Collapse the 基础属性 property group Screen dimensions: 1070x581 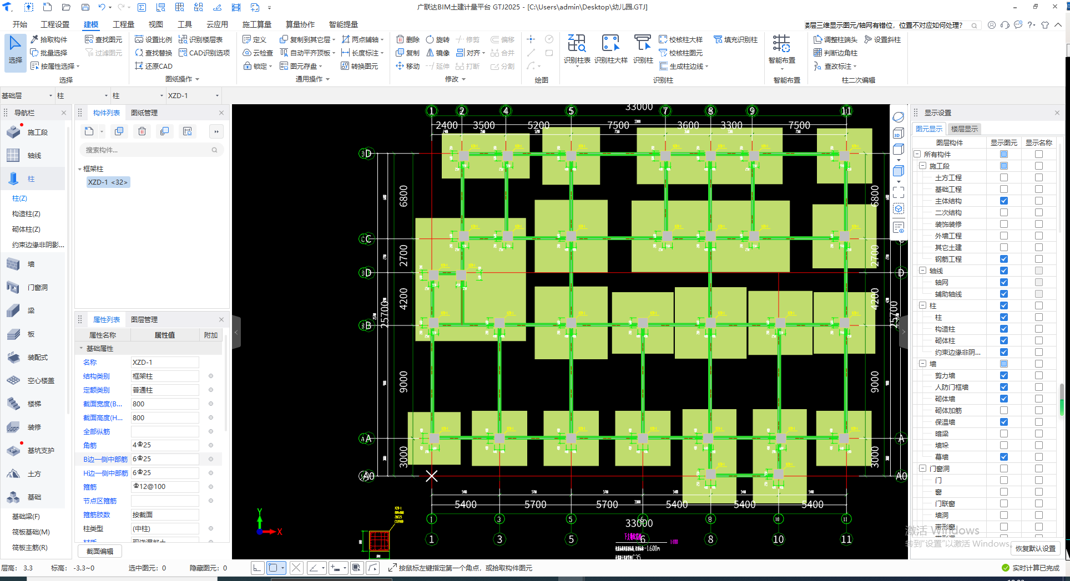pyautogui.click(x=81, y=348)
